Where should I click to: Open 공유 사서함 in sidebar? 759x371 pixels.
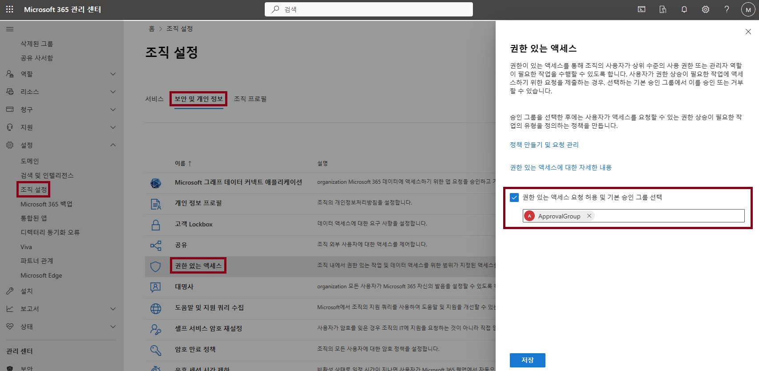click(x=37, y=58)
